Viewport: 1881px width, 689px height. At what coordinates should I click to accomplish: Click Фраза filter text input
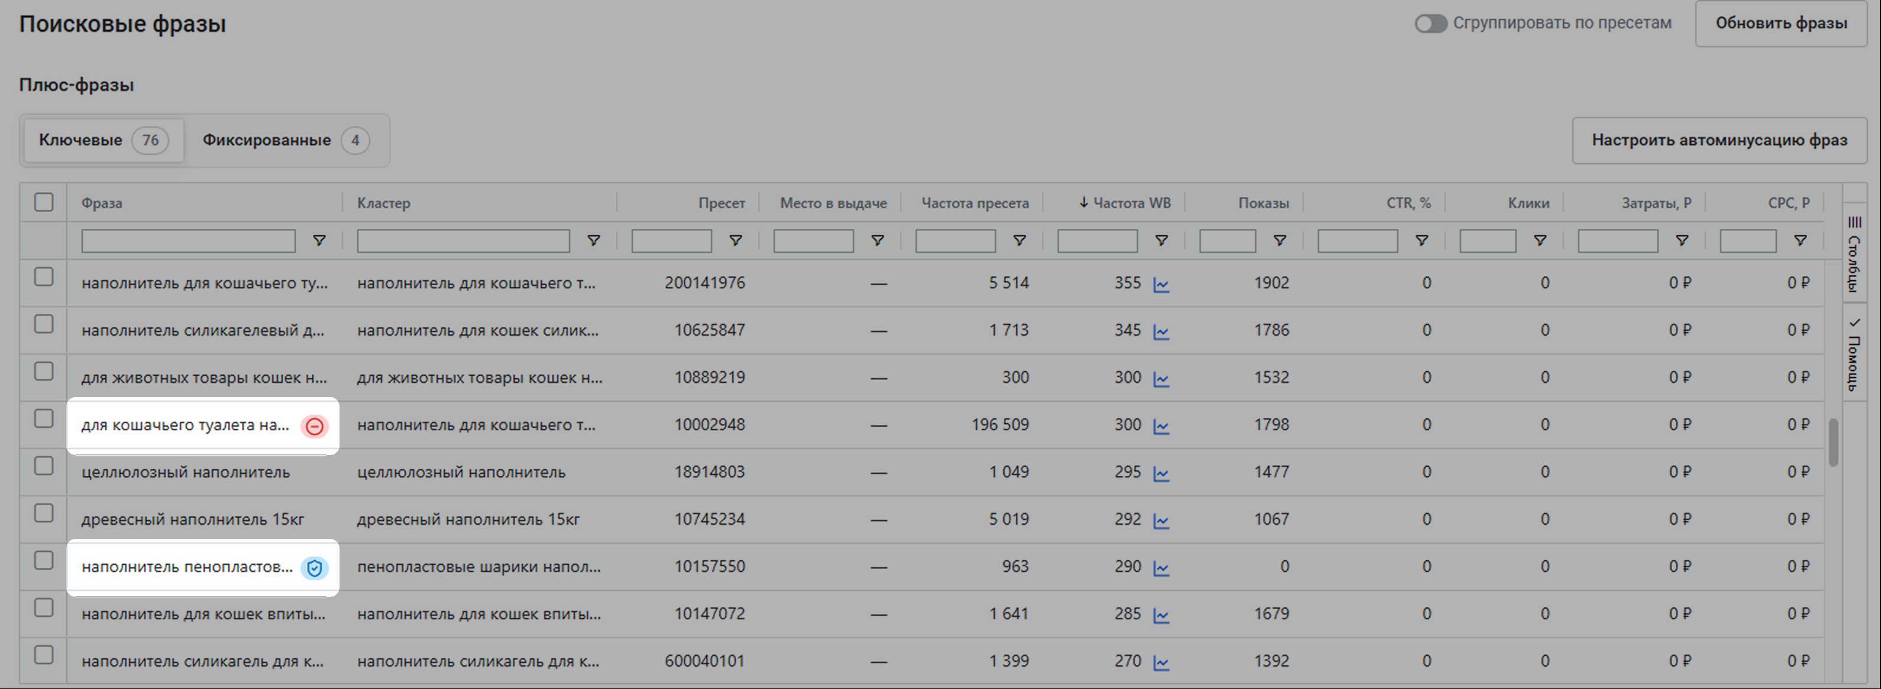pyautogui.click(x=188, y=240)
